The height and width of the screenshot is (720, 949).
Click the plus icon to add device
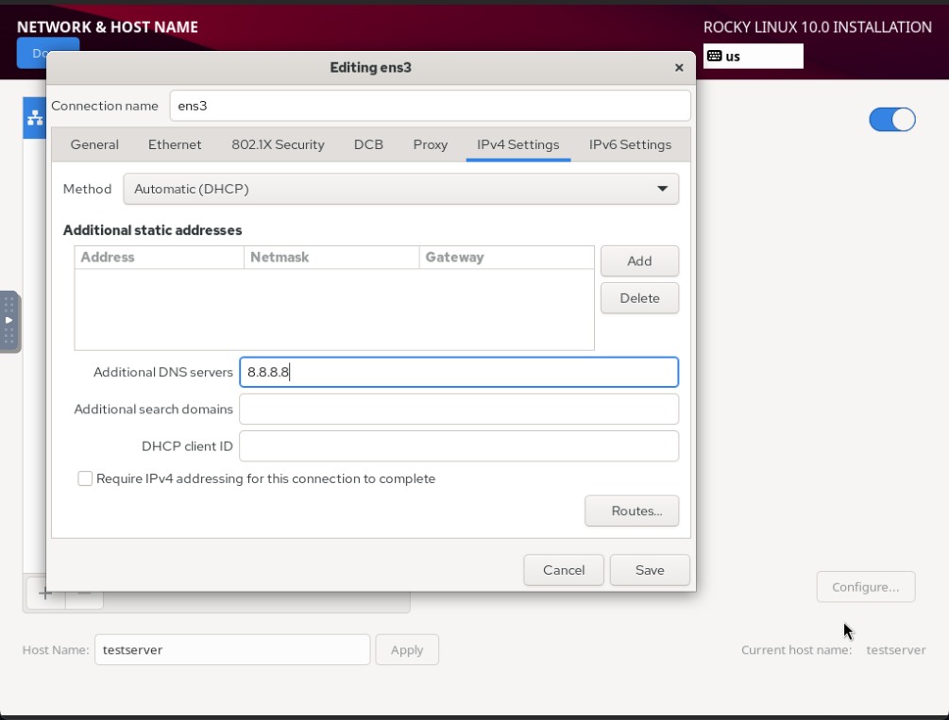[44, 593]
